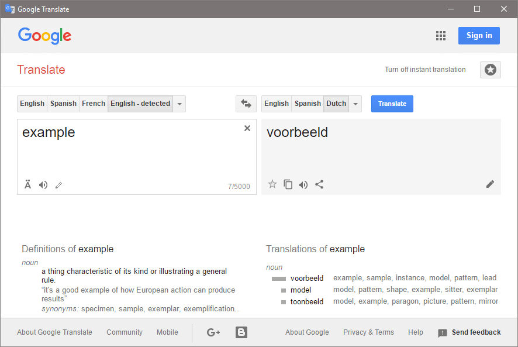Choose the English - detected source option
Viewport: 518px width, 347px height.
pos(140,104)
